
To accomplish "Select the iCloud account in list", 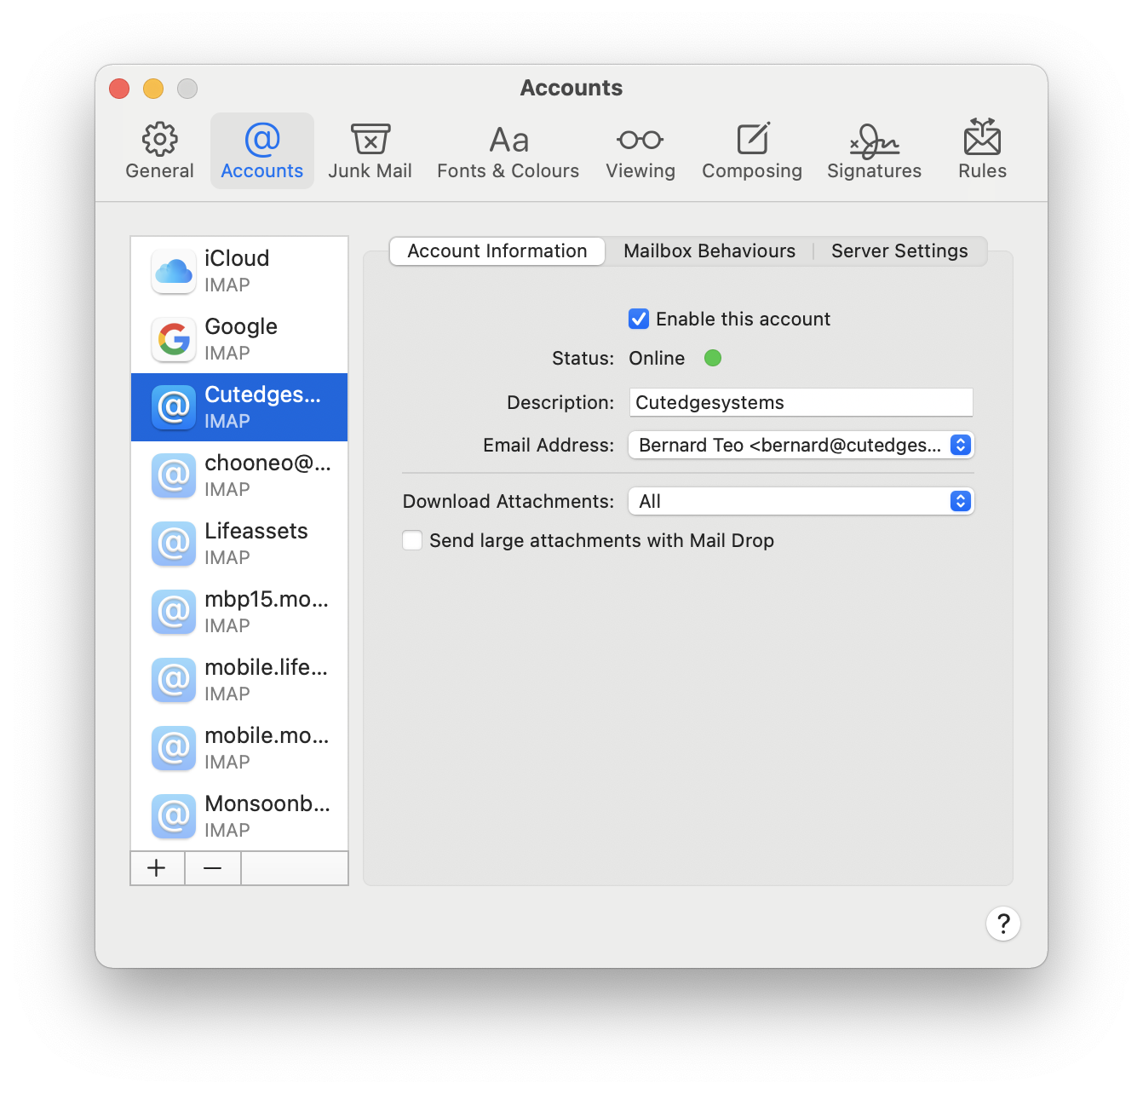I will (239, 271).
